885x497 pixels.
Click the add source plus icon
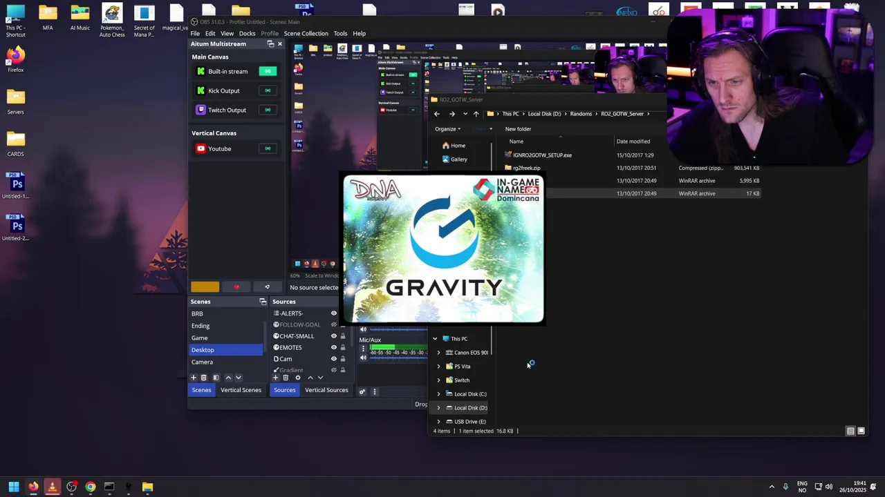[275, 378]
